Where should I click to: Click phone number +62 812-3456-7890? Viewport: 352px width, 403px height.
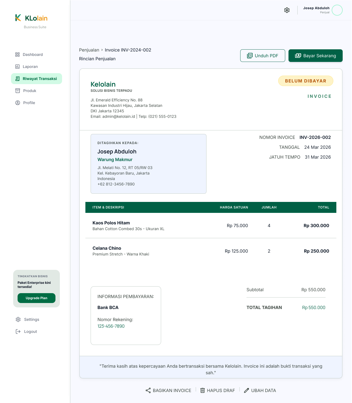[116, 184]
